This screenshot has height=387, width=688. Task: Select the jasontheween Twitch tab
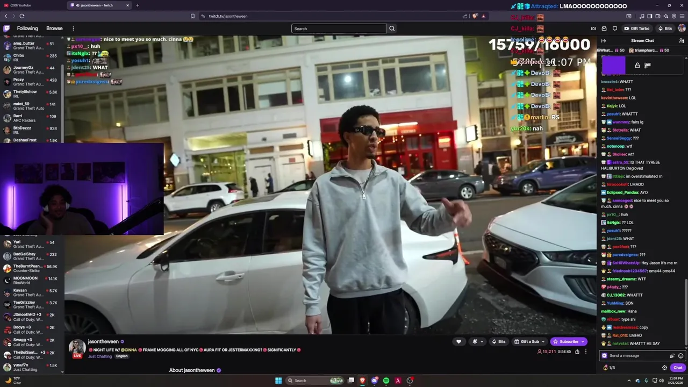click(x=99, y=5)
